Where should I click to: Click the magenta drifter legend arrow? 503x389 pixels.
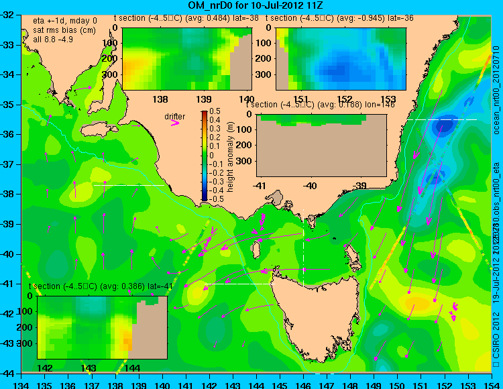pos(175,123)
